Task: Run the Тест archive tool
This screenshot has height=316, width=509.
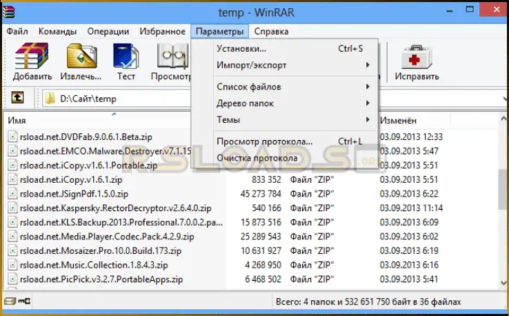Action: click(x=126, y=56)
